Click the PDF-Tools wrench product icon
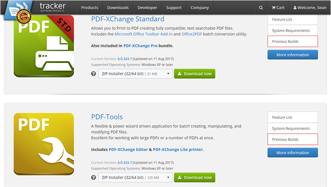The width and height of the screenshot is (331, 187). (44, 144)
